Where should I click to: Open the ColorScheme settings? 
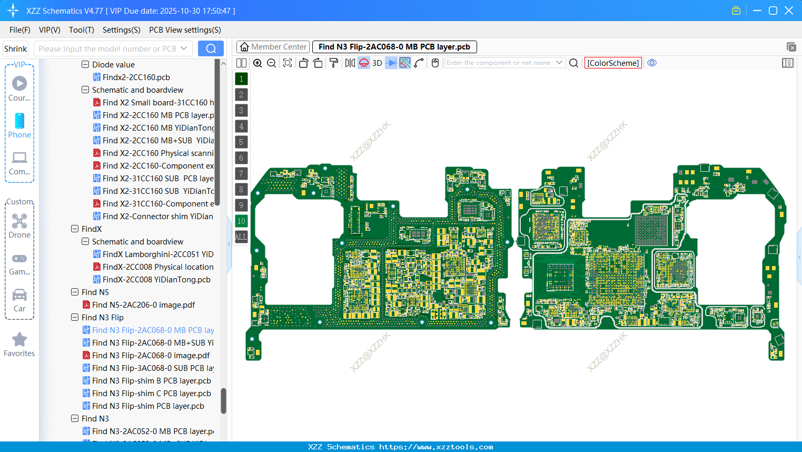tap(612, 63)
